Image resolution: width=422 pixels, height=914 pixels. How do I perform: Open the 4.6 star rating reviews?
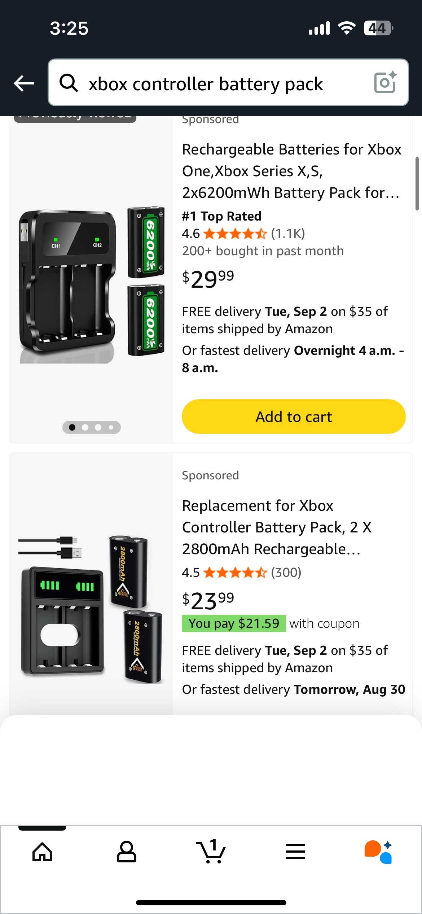coord(243,234)
